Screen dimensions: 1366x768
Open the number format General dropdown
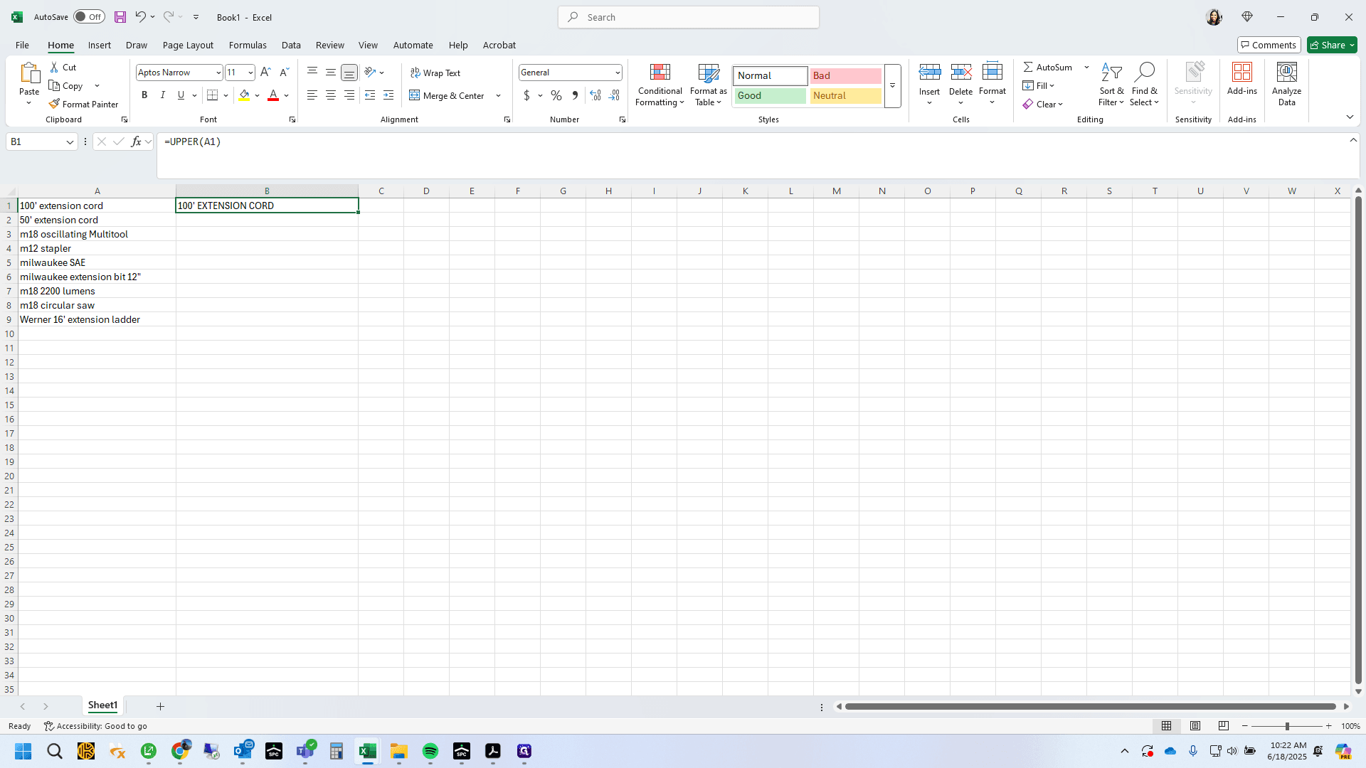pos(618,73)
